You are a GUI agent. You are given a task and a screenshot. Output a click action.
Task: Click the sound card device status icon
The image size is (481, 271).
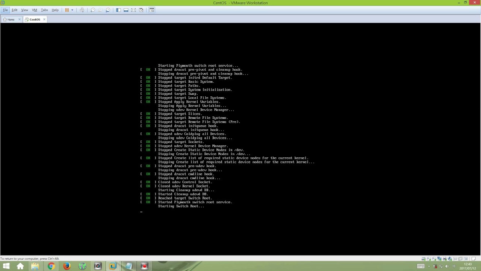pyautogui.click(x=450, y=259)
